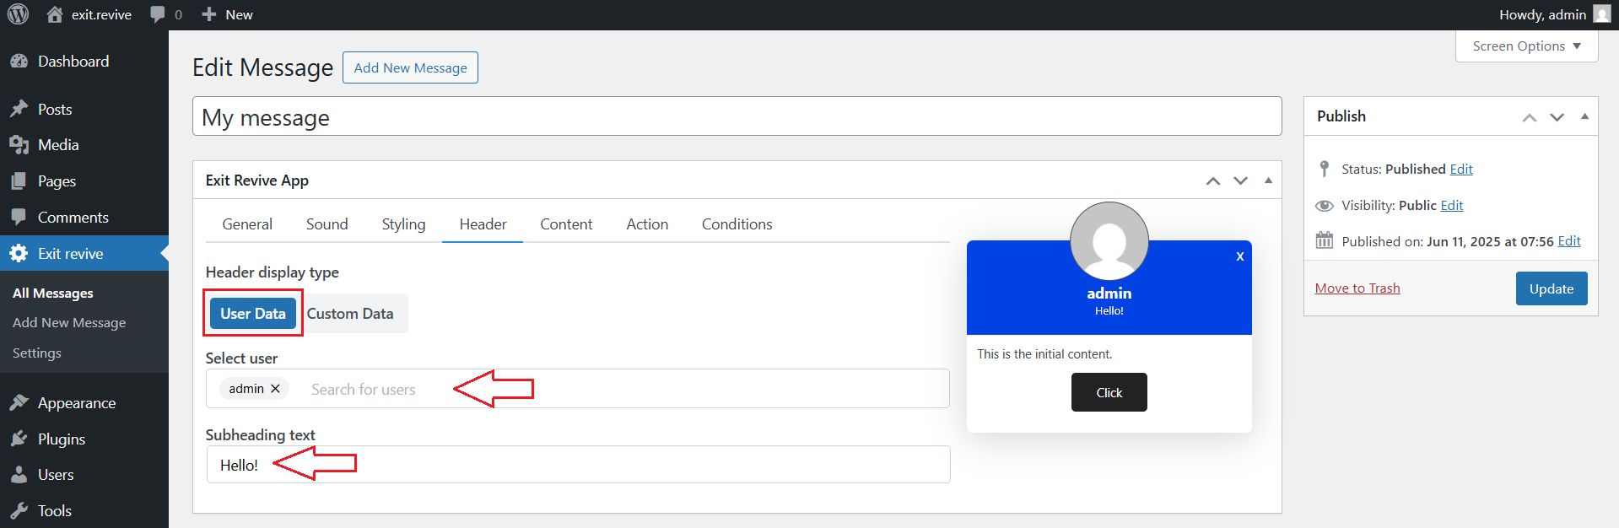The width and height of the screenshot is (1619, 528).
Task: Collapse the Publish panel using triangle toggle
Action: [x=1584, y=116]
